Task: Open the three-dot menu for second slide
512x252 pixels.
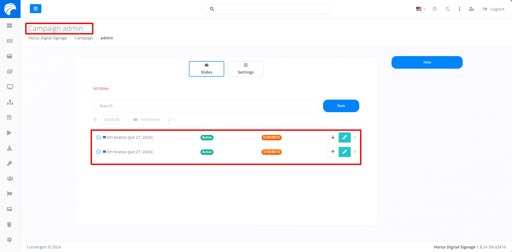Action: [x=355, y=152]
